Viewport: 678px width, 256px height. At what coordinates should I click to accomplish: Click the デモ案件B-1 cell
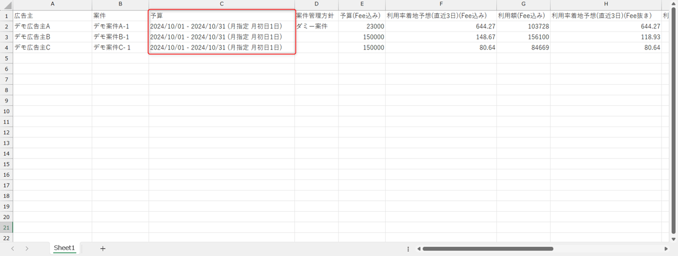(x=120, y=37)
